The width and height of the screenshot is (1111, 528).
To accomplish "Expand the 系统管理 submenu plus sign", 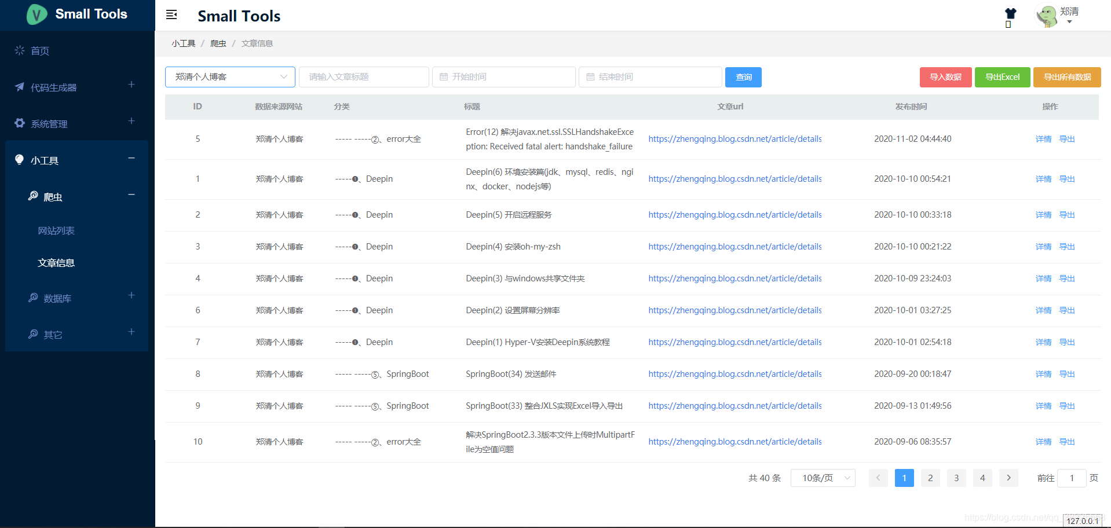I will [x=131, y=121].
